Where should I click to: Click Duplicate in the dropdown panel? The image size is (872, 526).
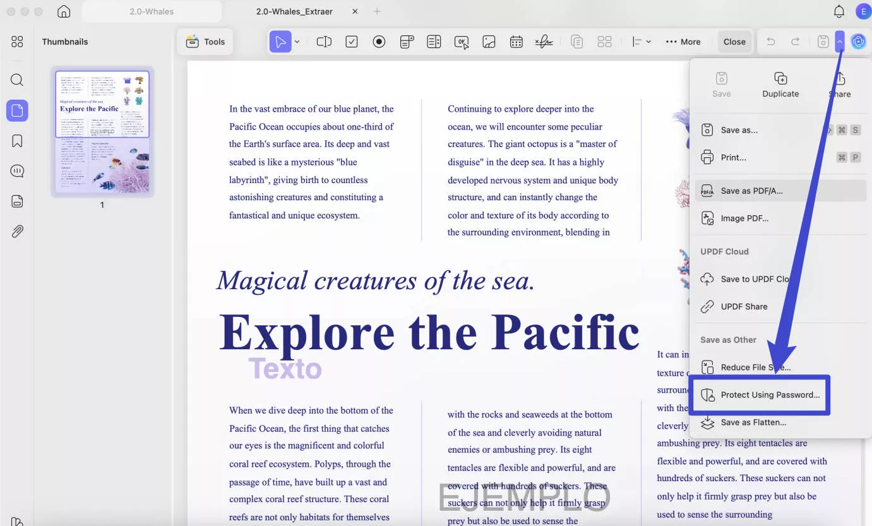[780, 85]
